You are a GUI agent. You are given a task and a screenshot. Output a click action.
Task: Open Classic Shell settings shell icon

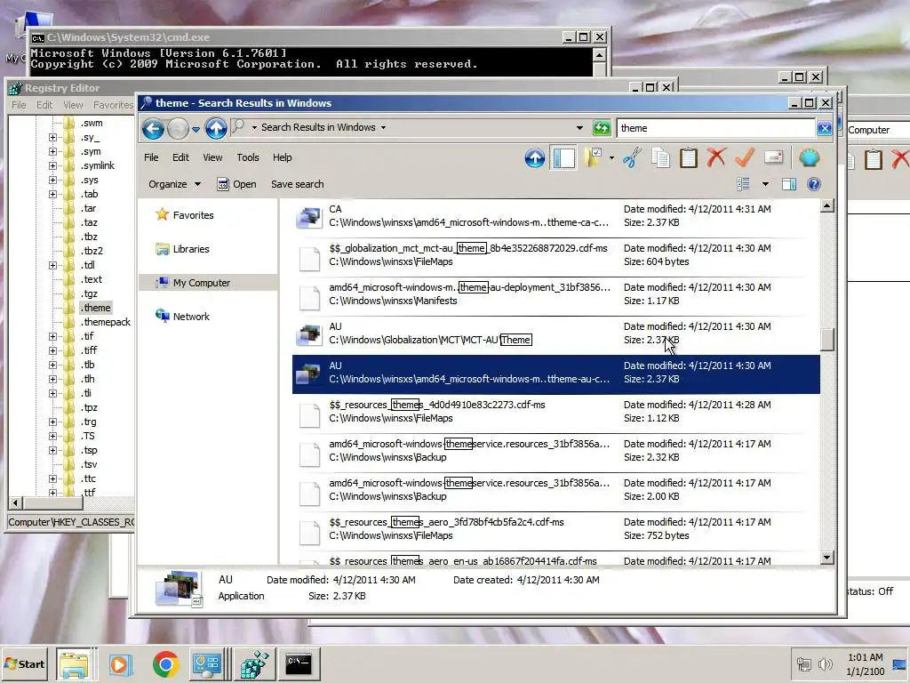pyautogui.click(x=809, y=157)
